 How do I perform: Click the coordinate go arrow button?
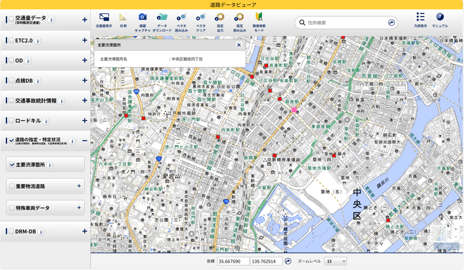coord(288,261)
